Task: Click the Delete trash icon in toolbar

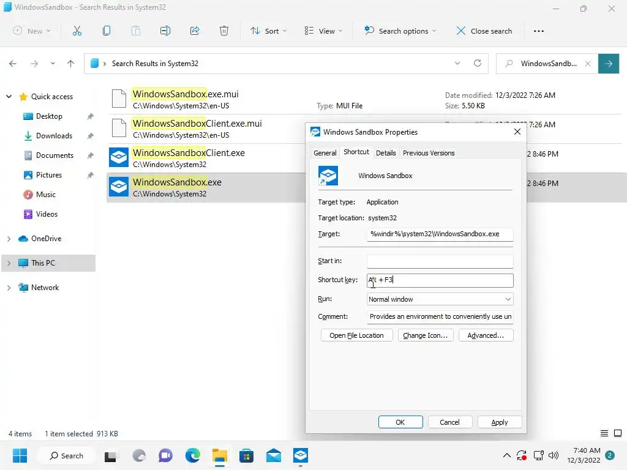Action: point(224,31)
